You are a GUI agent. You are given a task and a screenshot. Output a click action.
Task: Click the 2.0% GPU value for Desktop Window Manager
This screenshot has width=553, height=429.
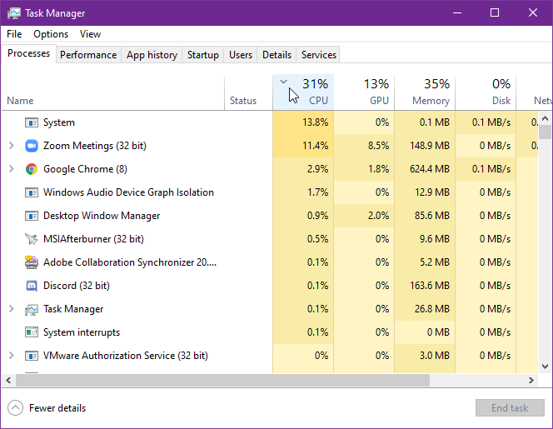pyautogui.click(x=378, y=216)
